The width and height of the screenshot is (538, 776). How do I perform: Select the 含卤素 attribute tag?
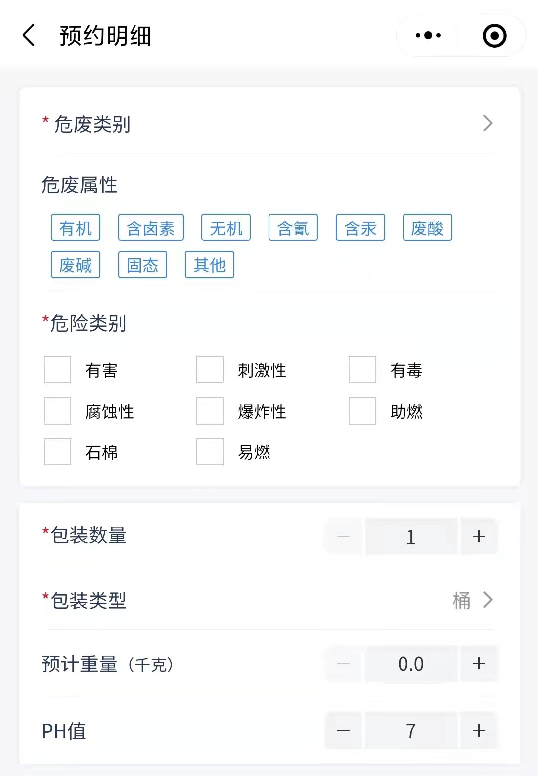click(151, 228)
